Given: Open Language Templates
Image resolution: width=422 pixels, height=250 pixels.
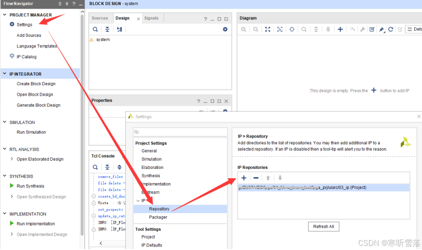Looking at the screenshot, I should tap(37, 46).
